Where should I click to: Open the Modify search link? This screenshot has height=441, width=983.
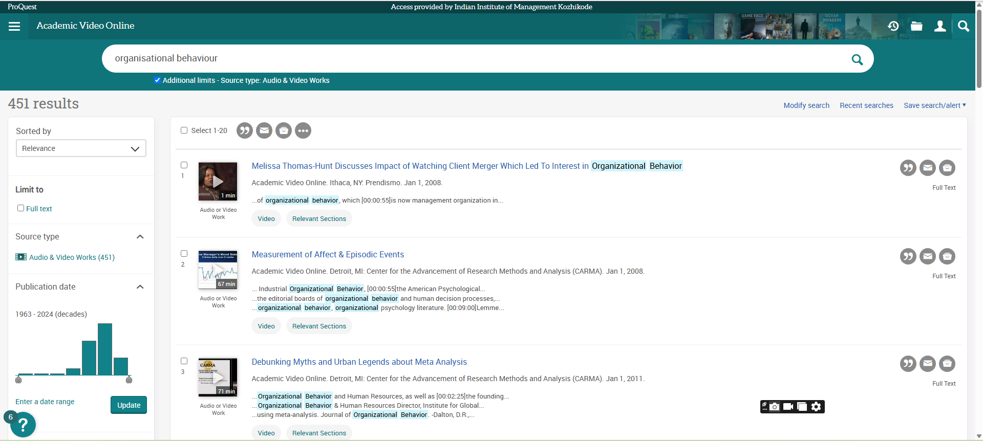tap(806, 105)
